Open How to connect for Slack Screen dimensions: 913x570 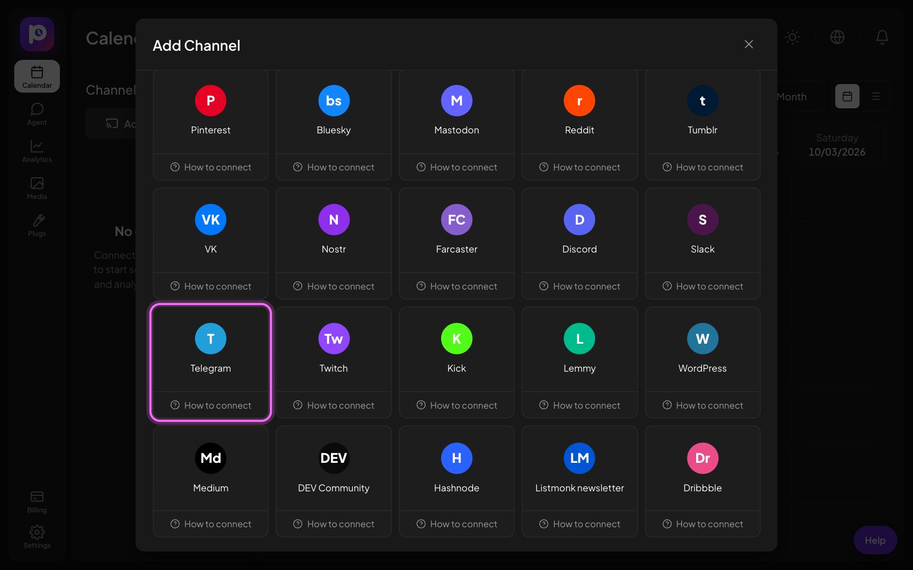pyautogui.click(x=702, y=286)
